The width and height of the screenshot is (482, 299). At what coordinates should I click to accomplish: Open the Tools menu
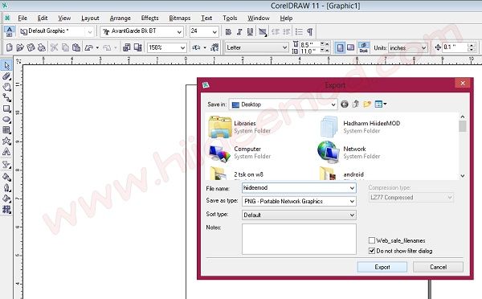tap(230, 18)
